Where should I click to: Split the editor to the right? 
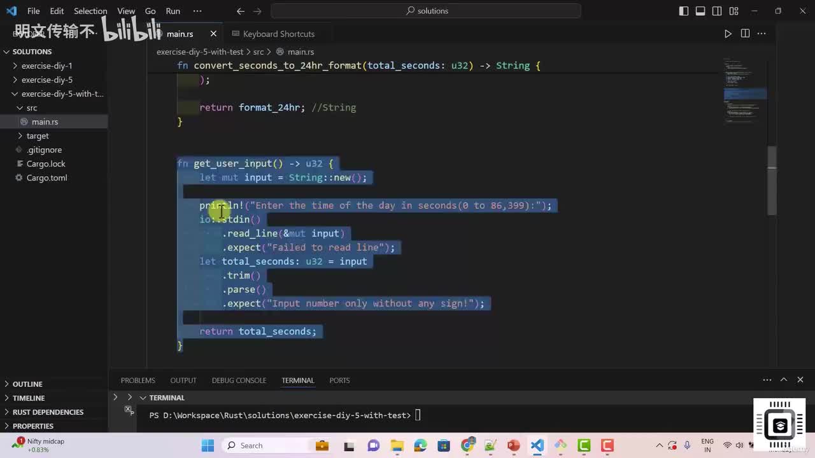point(745,34)
